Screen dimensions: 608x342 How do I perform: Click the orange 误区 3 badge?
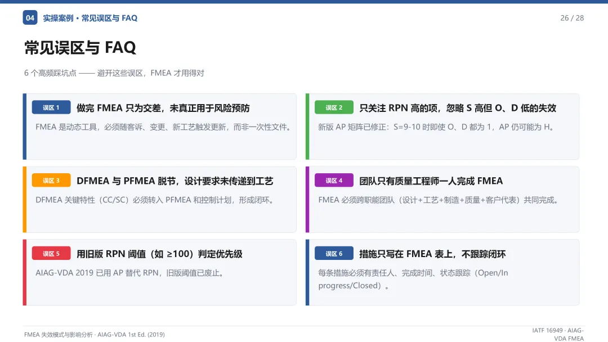tap(51, 180)
